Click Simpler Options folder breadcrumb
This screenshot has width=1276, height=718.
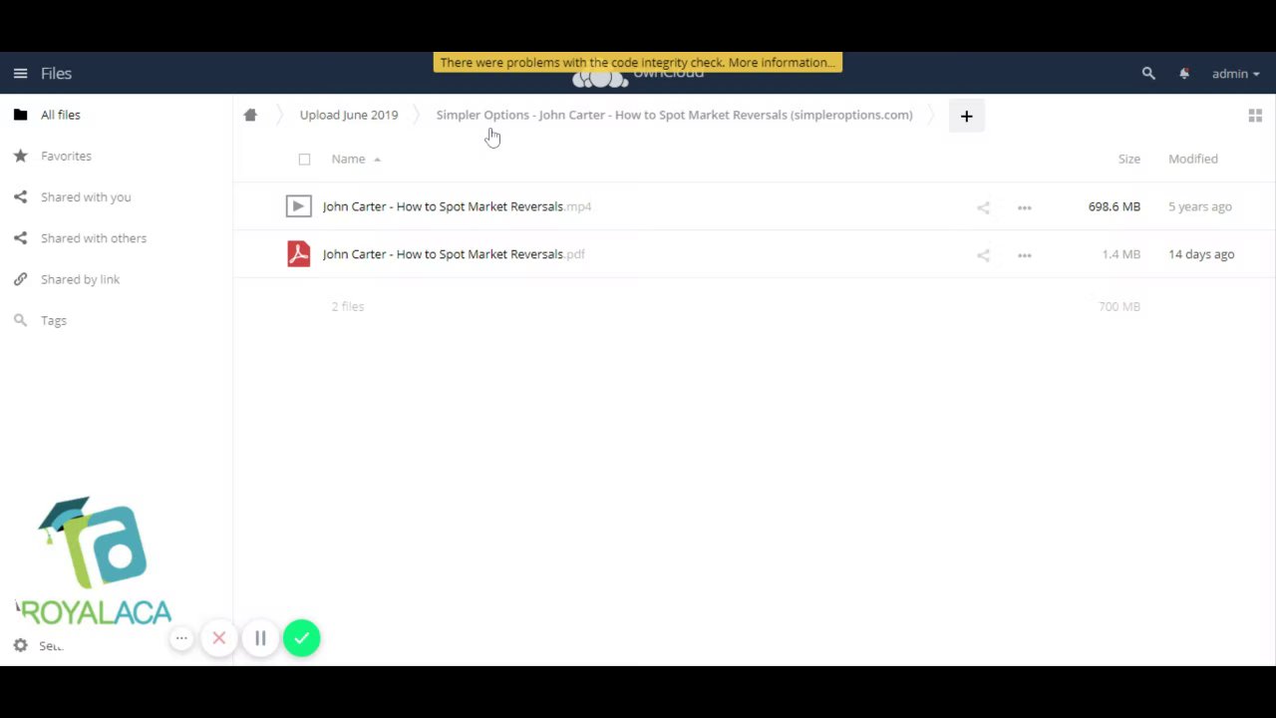coord(674,115)
